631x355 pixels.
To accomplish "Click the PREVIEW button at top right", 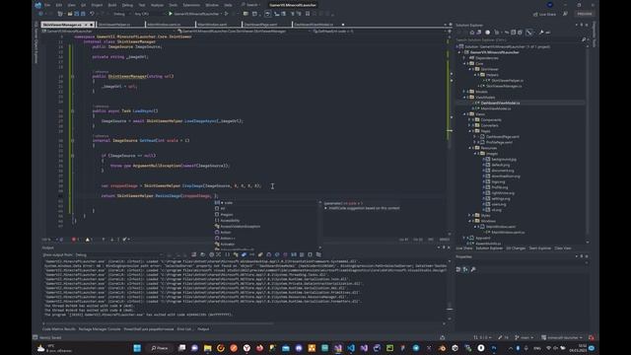I will [585, 14].
